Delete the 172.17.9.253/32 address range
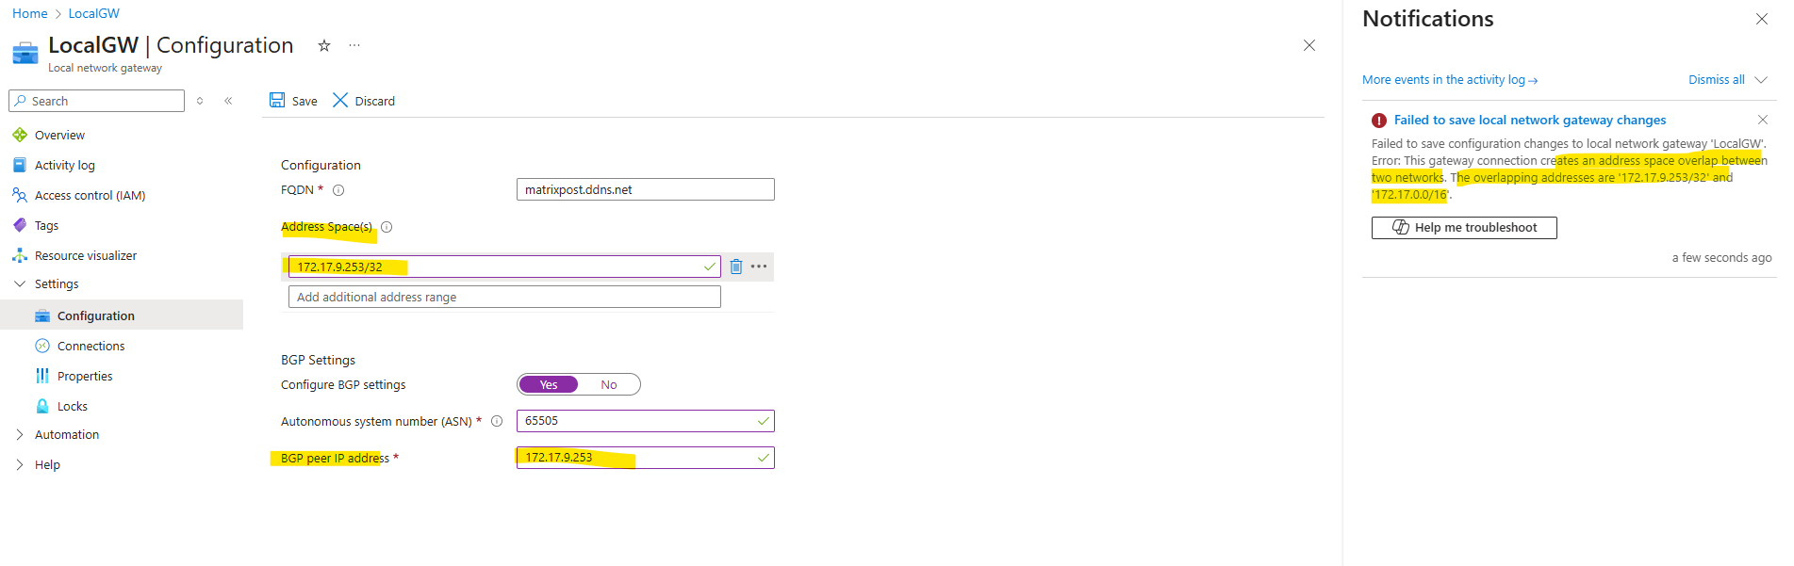1794x566 pixels. 736,267
